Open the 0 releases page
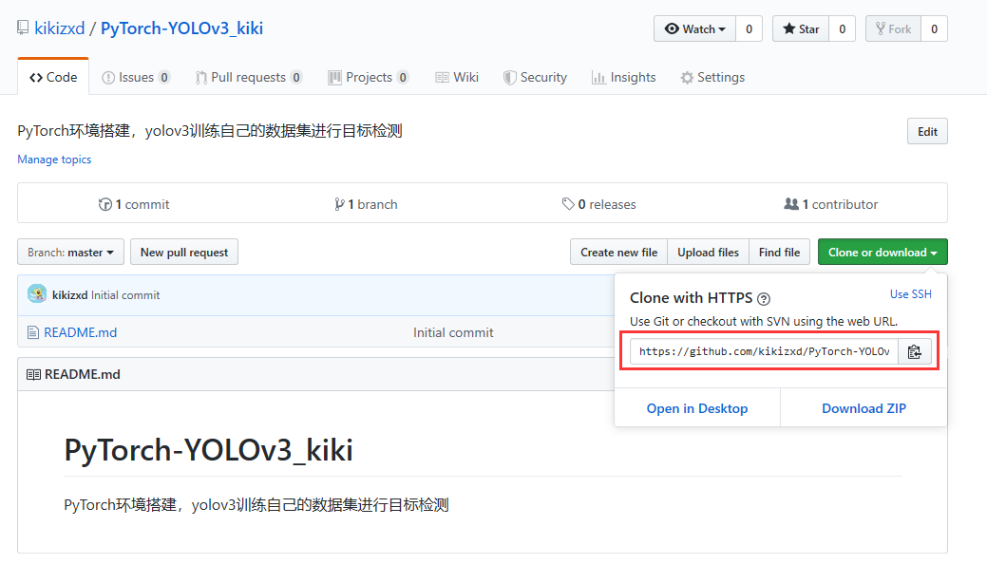This screenshot has width=987, height=564. (x=599, y=204)
